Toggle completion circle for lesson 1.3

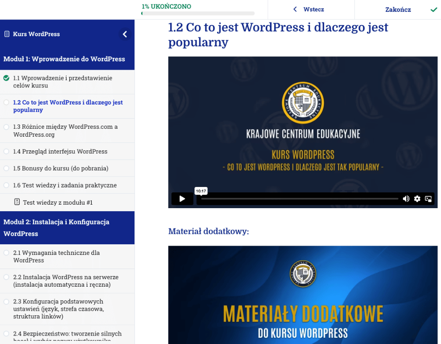[6, 127]
